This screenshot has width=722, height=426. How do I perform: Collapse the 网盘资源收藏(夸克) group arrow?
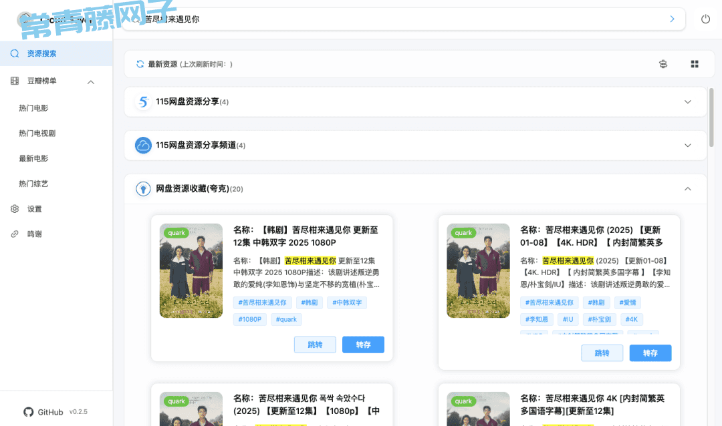click(x=687, y=189)
